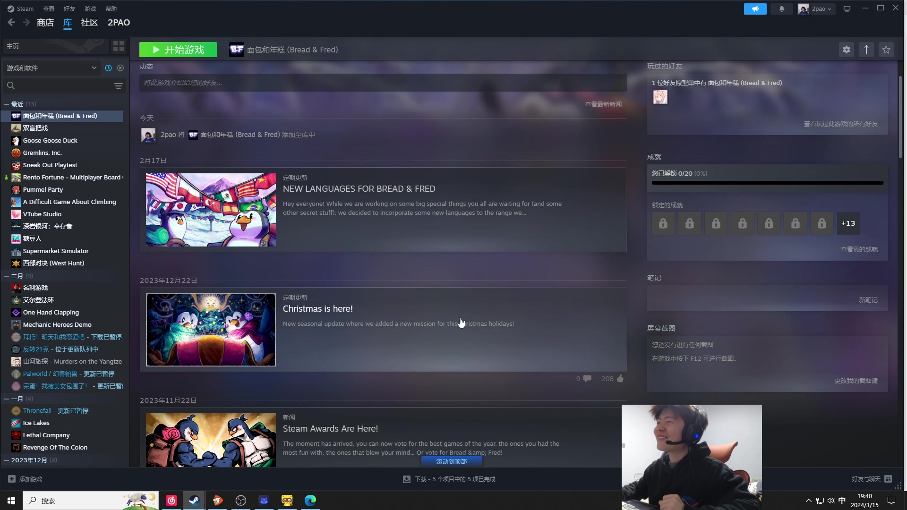This screenshot has height=510, width=907.
Task: Click the 9 comments icon
Action: click(x=587, y=379)
